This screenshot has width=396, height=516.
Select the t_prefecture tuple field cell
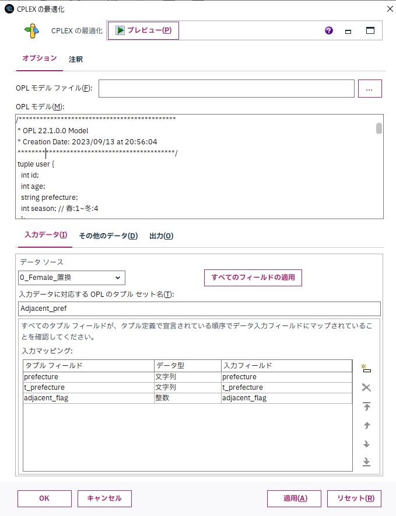pos(89,387)
